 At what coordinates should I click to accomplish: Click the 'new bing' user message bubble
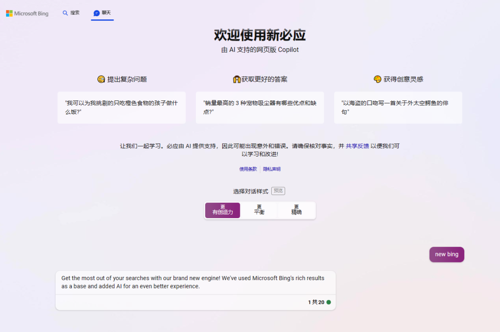pos(446,254)
